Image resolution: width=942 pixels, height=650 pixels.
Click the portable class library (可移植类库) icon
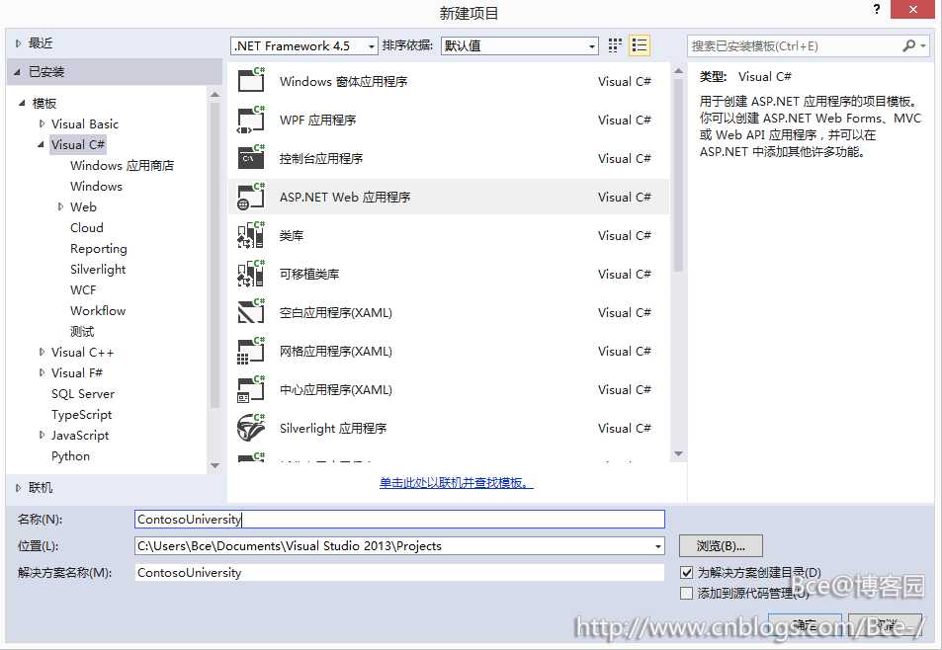coord(251,273)
